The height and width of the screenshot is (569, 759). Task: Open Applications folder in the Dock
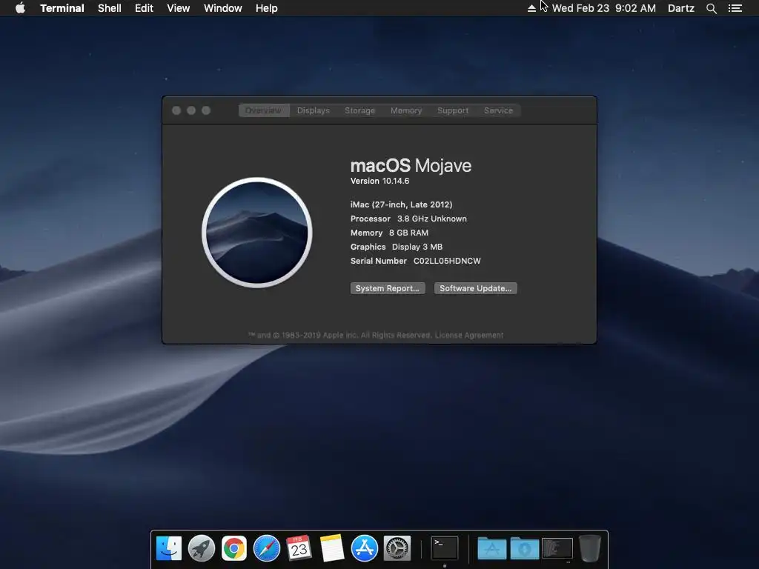tap(492, 548)
